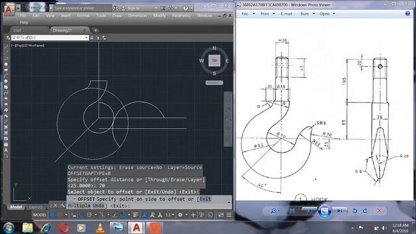Click the Layer Properties icon beside layer dropdown

8,38
